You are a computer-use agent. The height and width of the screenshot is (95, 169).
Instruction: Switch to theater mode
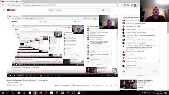(x=111, y=75)
